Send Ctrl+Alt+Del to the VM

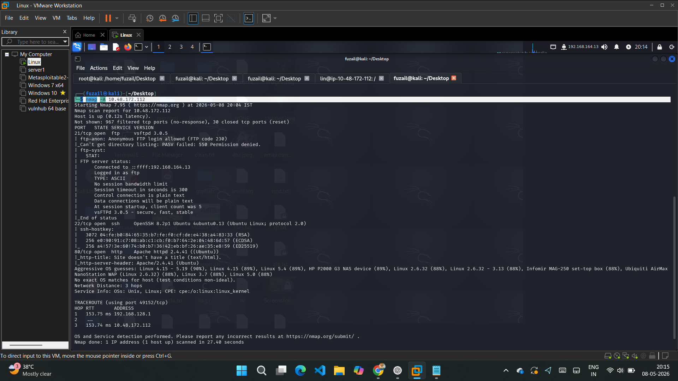tap(132, 18)
